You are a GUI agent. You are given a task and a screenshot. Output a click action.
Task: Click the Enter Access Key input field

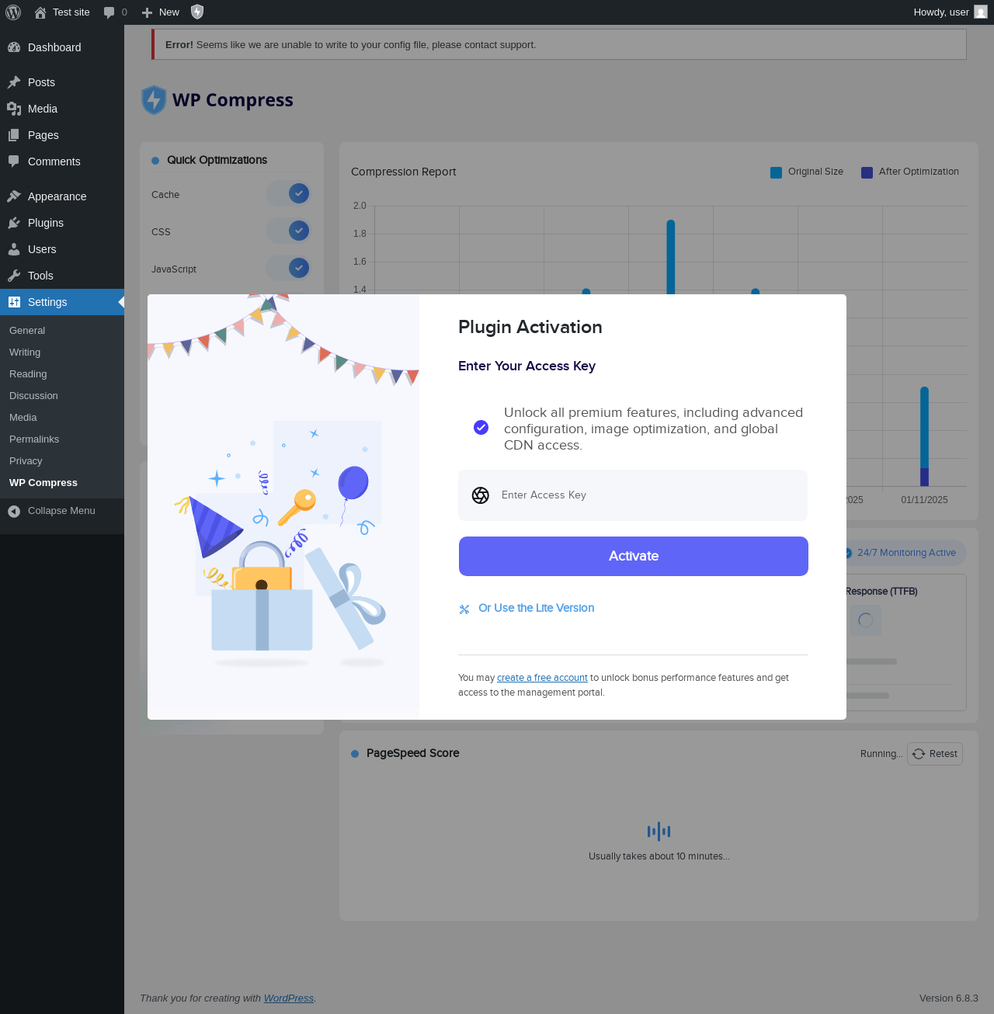(x=633, y=495)
